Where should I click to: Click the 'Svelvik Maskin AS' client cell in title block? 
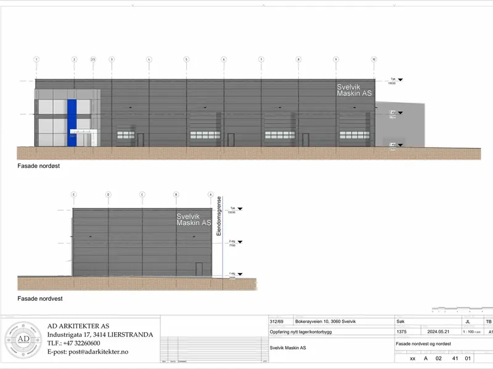tap(288, 347)
